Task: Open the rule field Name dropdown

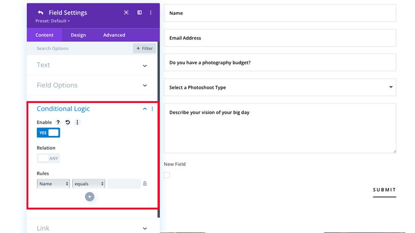Action: (53, 184)
